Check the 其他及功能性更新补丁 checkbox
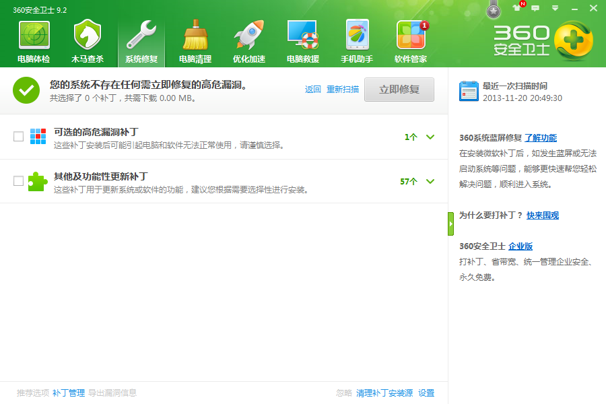 coord(19,181)
